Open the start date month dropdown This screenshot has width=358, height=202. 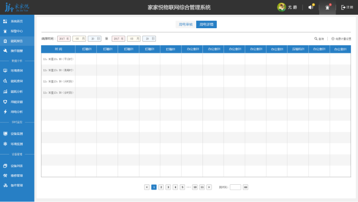click(x=79, y=39)
